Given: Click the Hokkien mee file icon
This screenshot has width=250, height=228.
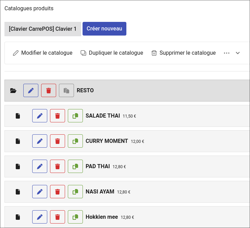Looking at the screenshot, I should tap(18, 217).
